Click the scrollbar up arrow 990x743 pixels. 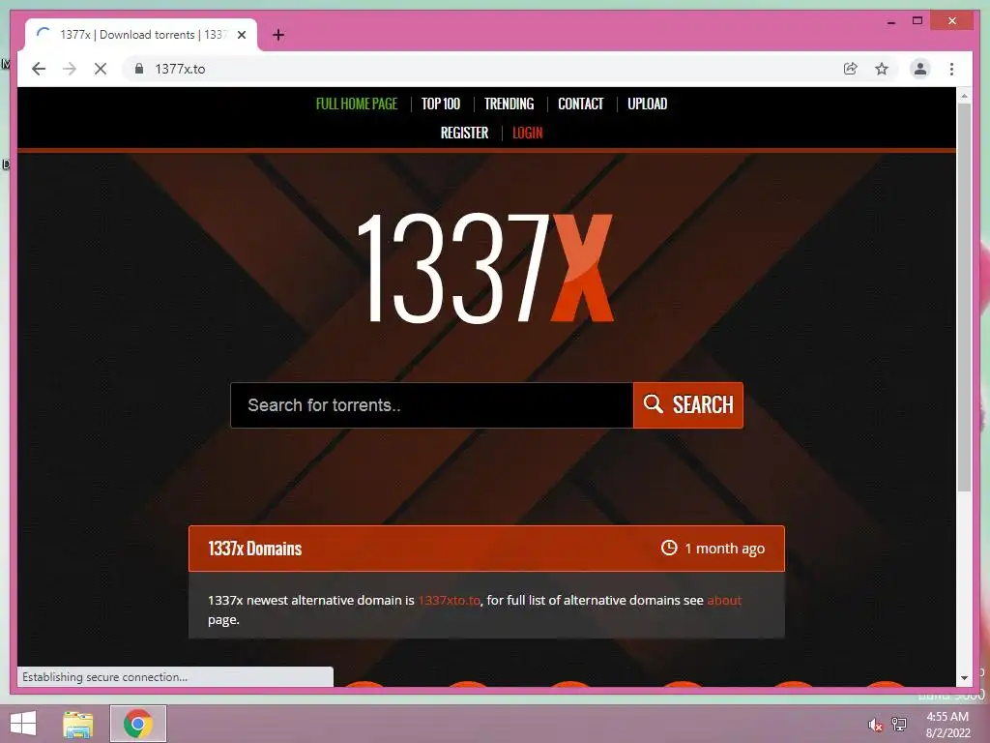(964, 96)
